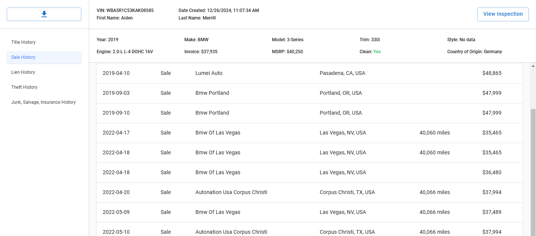Viewport: 536px width, 236px height.
Task: Select the 2019-09-10 Bmw Portland row
Action: click(x=309, y=113)
